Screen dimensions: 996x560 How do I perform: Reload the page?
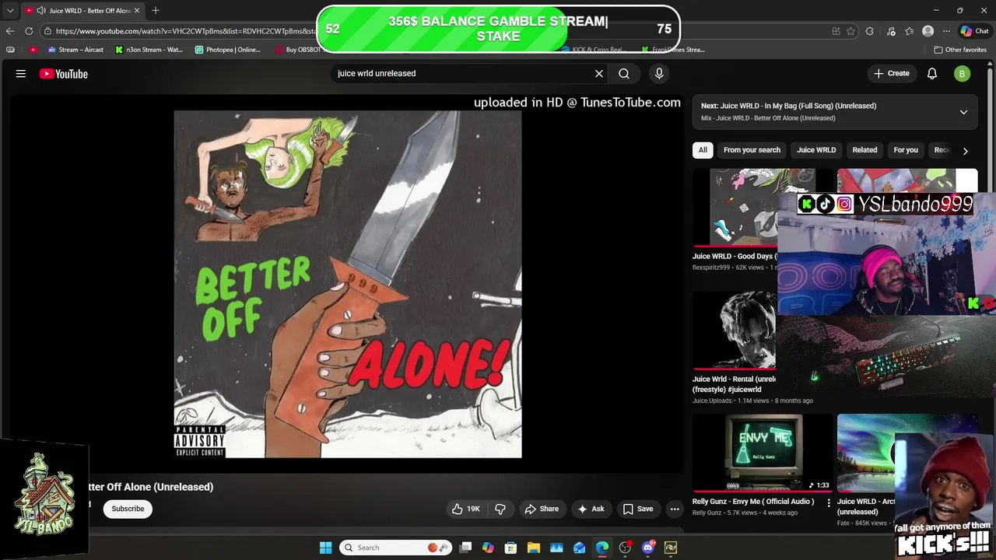(29, 31)
